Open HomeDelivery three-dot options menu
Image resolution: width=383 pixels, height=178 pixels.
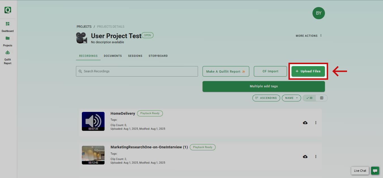[x=316, y=123]
